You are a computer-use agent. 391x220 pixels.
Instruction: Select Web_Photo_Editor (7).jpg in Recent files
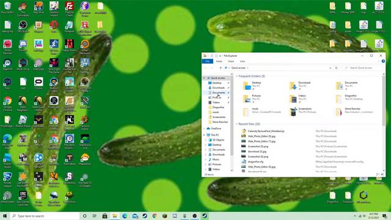tap(258, 141)
